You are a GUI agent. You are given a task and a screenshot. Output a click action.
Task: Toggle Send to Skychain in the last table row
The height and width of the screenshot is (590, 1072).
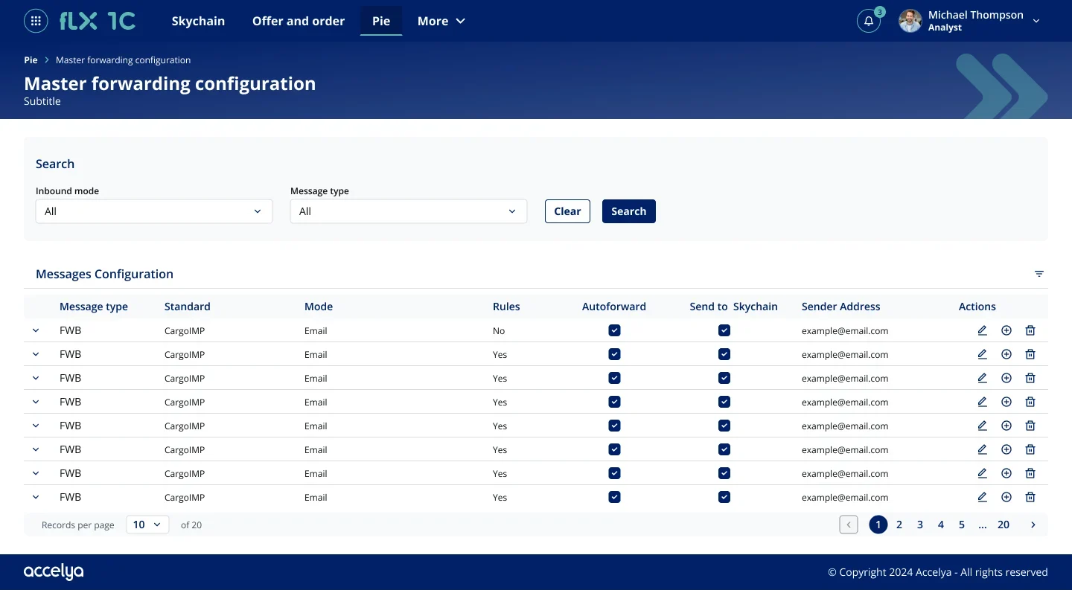click(724, 497)
